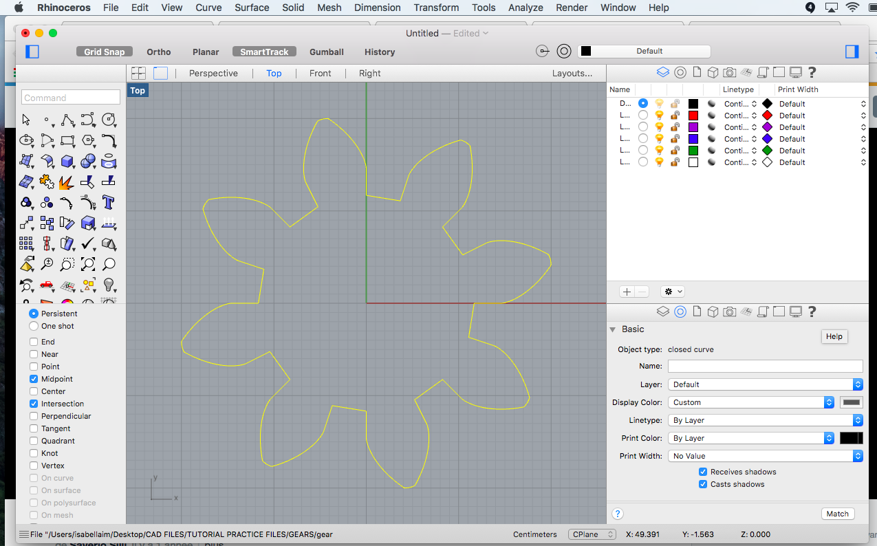Click the light bulb visibility tool
The width and height of the screenshot is (877, 546).
(108, 285)
